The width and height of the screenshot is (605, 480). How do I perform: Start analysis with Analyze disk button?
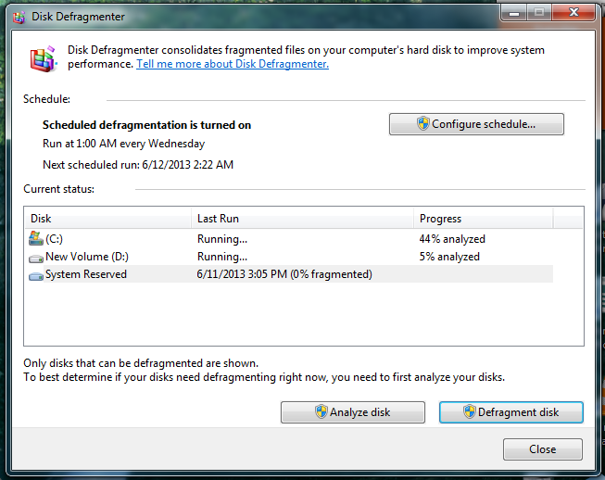[x=353, y=412]
